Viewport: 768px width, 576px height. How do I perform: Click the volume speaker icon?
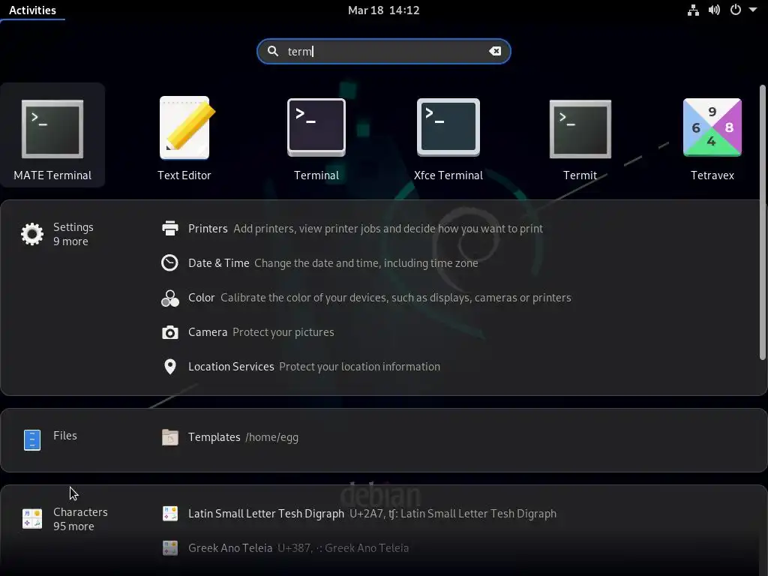(714, 10)
